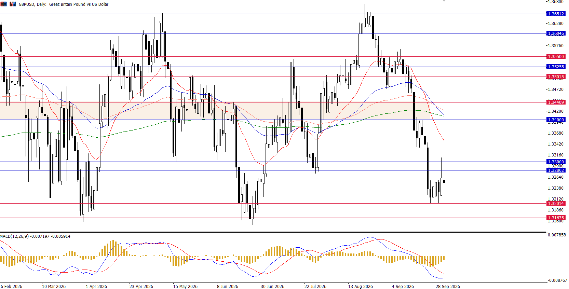Click the chart shift triangle marker at top

pyautogui.click(x=444, y=1)
